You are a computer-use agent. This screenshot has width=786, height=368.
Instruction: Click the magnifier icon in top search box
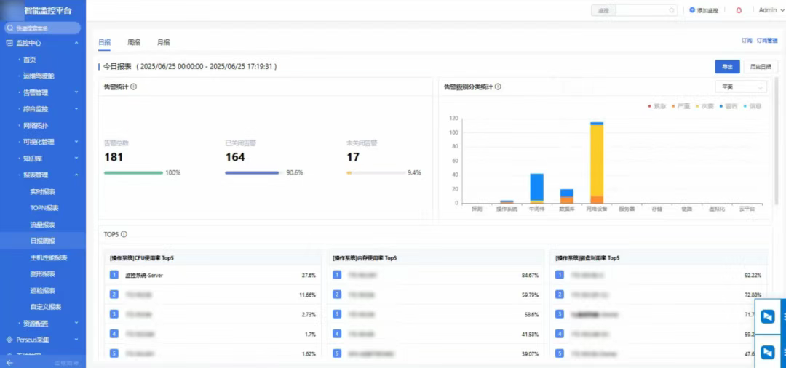671,10
